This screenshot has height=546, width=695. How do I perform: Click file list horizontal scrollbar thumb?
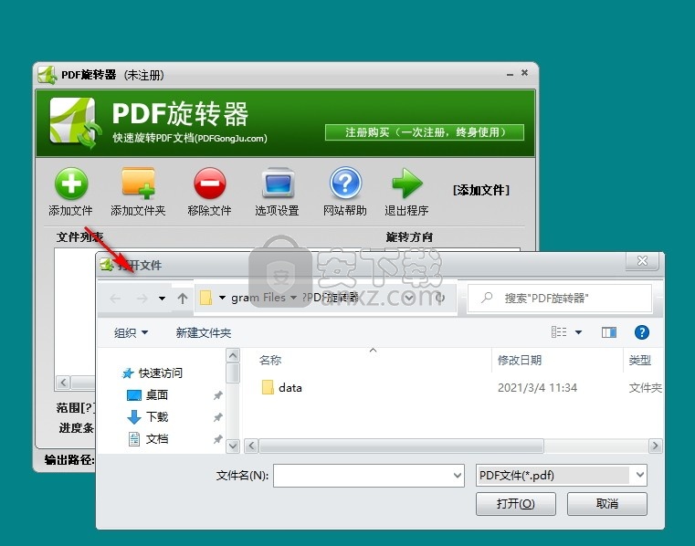[x=401, y=446]
